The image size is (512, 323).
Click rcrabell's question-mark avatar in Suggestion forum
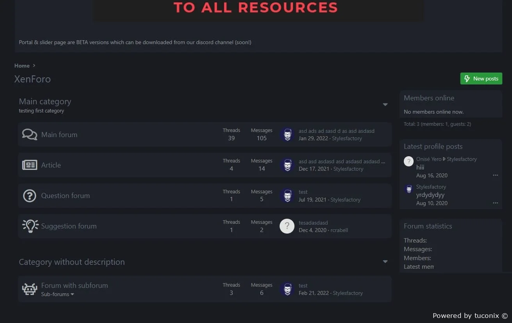pos(287,226)
